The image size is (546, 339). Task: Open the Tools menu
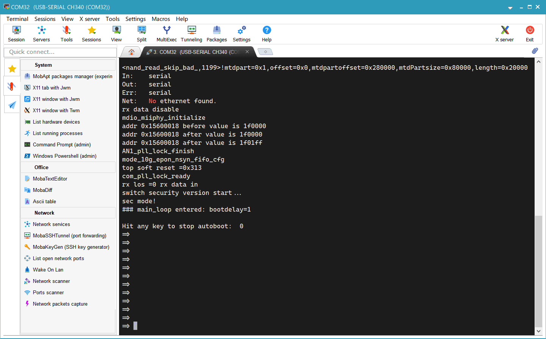coord(113,19)
